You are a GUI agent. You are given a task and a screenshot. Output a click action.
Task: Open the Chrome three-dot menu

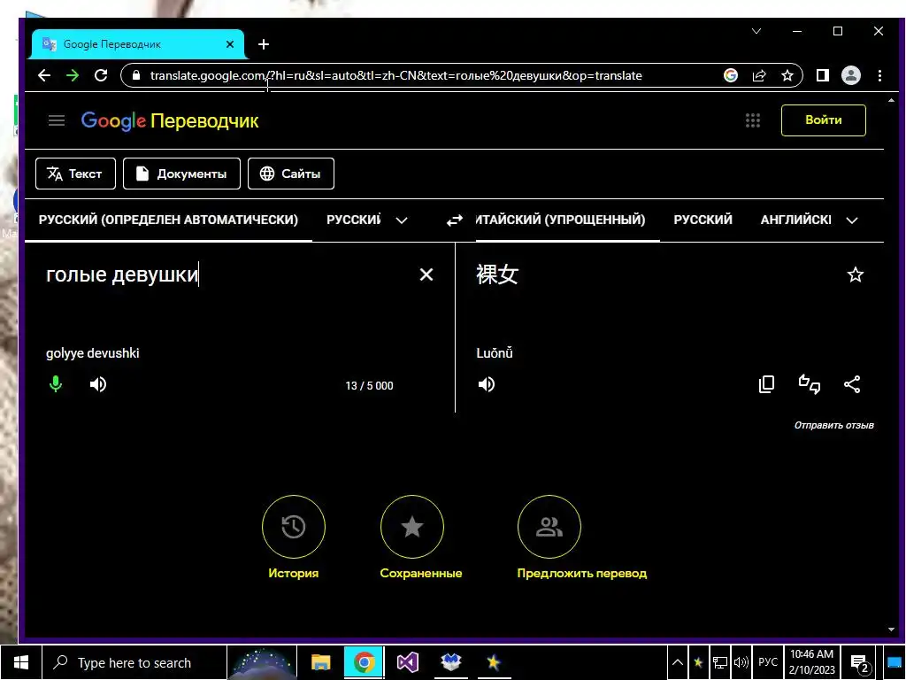coord(879,75)
